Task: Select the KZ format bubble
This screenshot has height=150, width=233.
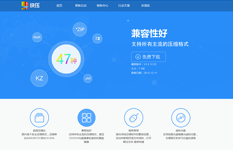Action: coord(39,78)
